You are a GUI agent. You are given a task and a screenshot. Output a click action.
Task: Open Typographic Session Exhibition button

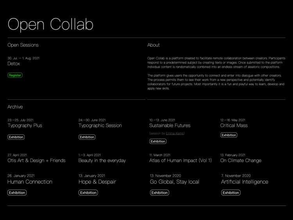click(x=87, y=137)
